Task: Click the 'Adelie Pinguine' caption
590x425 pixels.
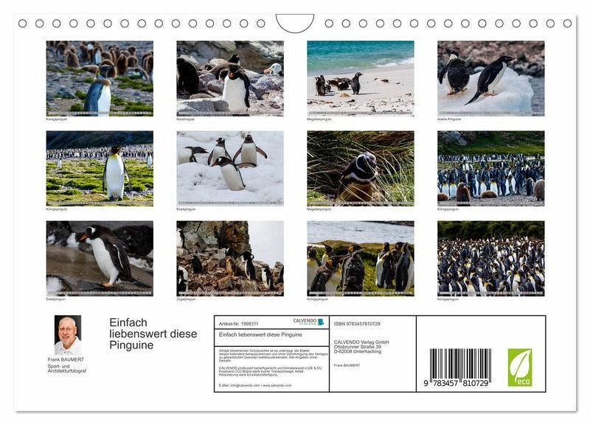Action: pos(449,119)
